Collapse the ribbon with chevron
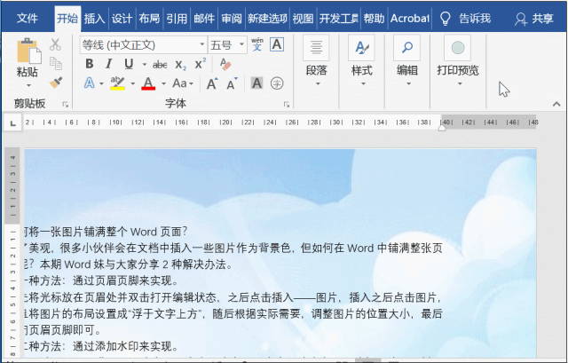This screenshot has width=568, height=363. click(x=556, y=105)
